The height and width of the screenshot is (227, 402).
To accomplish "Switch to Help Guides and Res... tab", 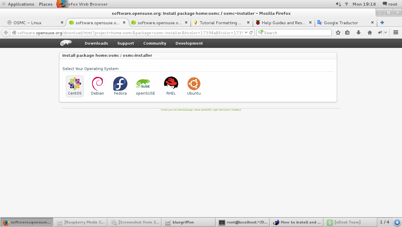I will (x=283, y=22).
